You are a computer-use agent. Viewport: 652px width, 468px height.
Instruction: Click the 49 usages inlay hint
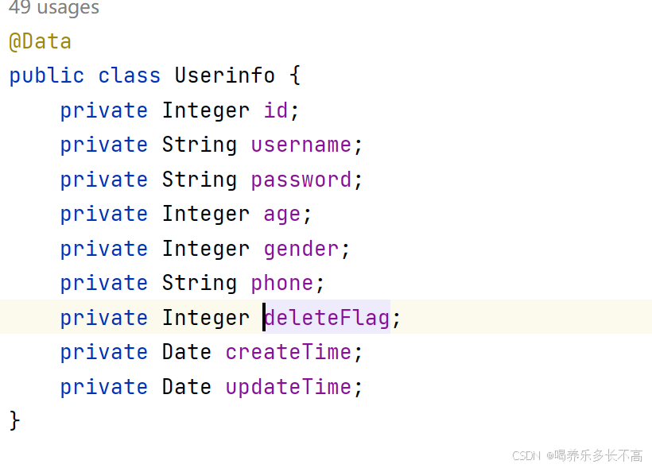(x=54, y=7)
